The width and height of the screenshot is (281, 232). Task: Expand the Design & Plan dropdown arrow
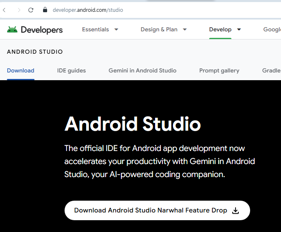[185, 29]
